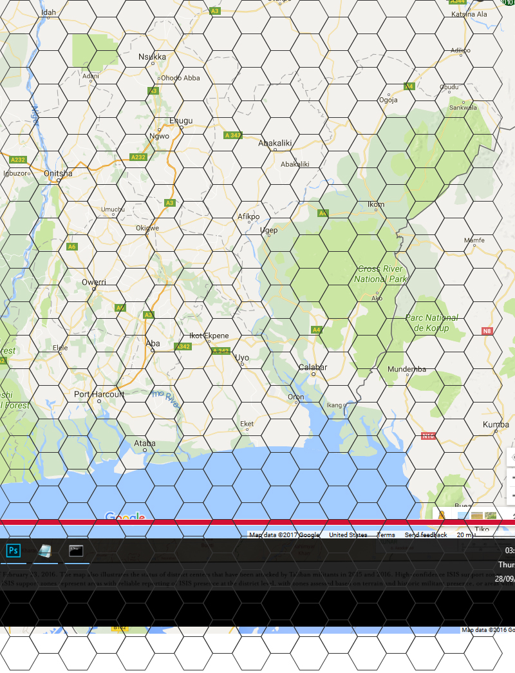Image resolution: width=515 pixels, height=673 pixels.
Task: Click the Ikang town label
Action: coord(334,405)
